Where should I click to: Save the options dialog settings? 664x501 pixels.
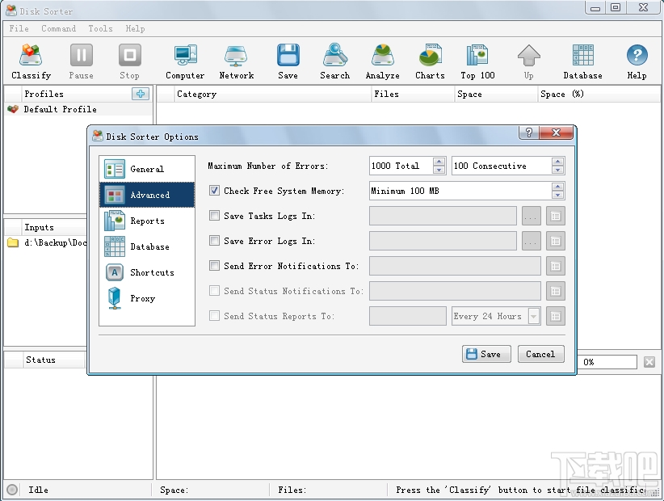pyautogui.click(x=486, y=354)
